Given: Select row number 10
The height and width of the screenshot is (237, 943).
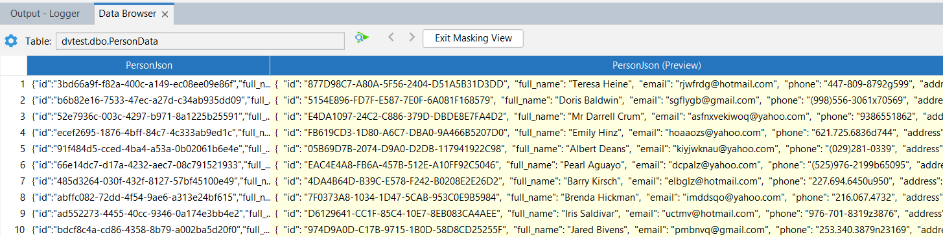Looking at the screenshot, I should pos(14,230).
